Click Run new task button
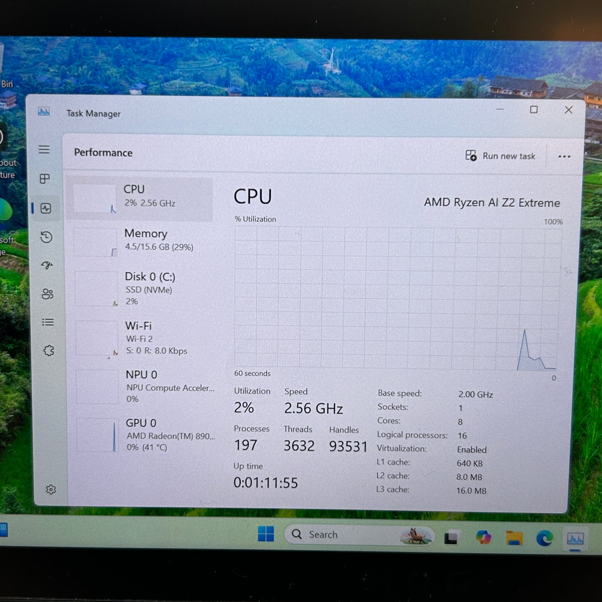602x602 pixels. pyautogui.click(x=500, y=156)
